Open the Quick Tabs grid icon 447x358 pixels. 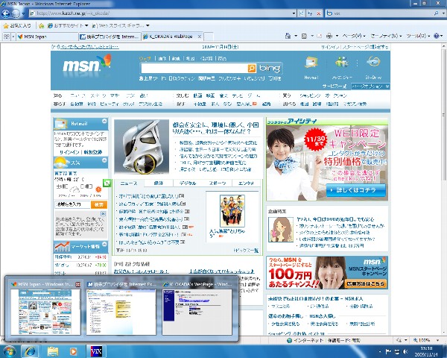(x=7, y=37)
